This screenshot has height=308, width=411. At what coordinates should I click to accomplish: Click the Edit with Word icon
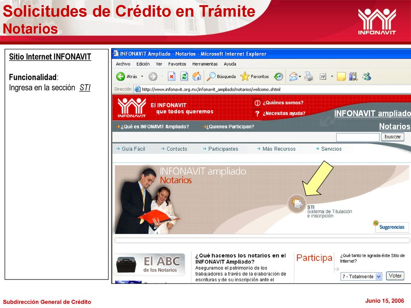[x=323, y=77]
